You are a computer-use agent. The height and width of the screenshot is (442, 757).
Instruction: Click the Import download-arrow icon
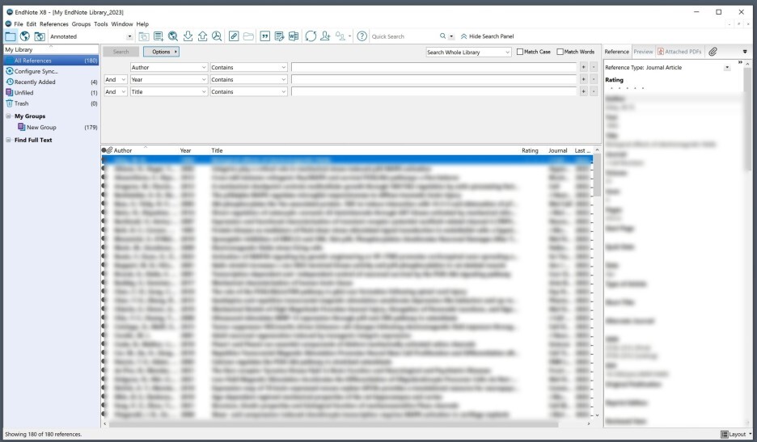(188, 36)
